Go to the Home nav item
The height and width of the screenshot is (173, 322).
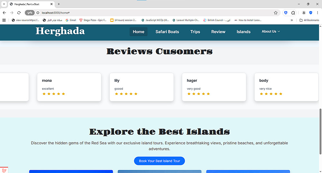coord(138,32)
